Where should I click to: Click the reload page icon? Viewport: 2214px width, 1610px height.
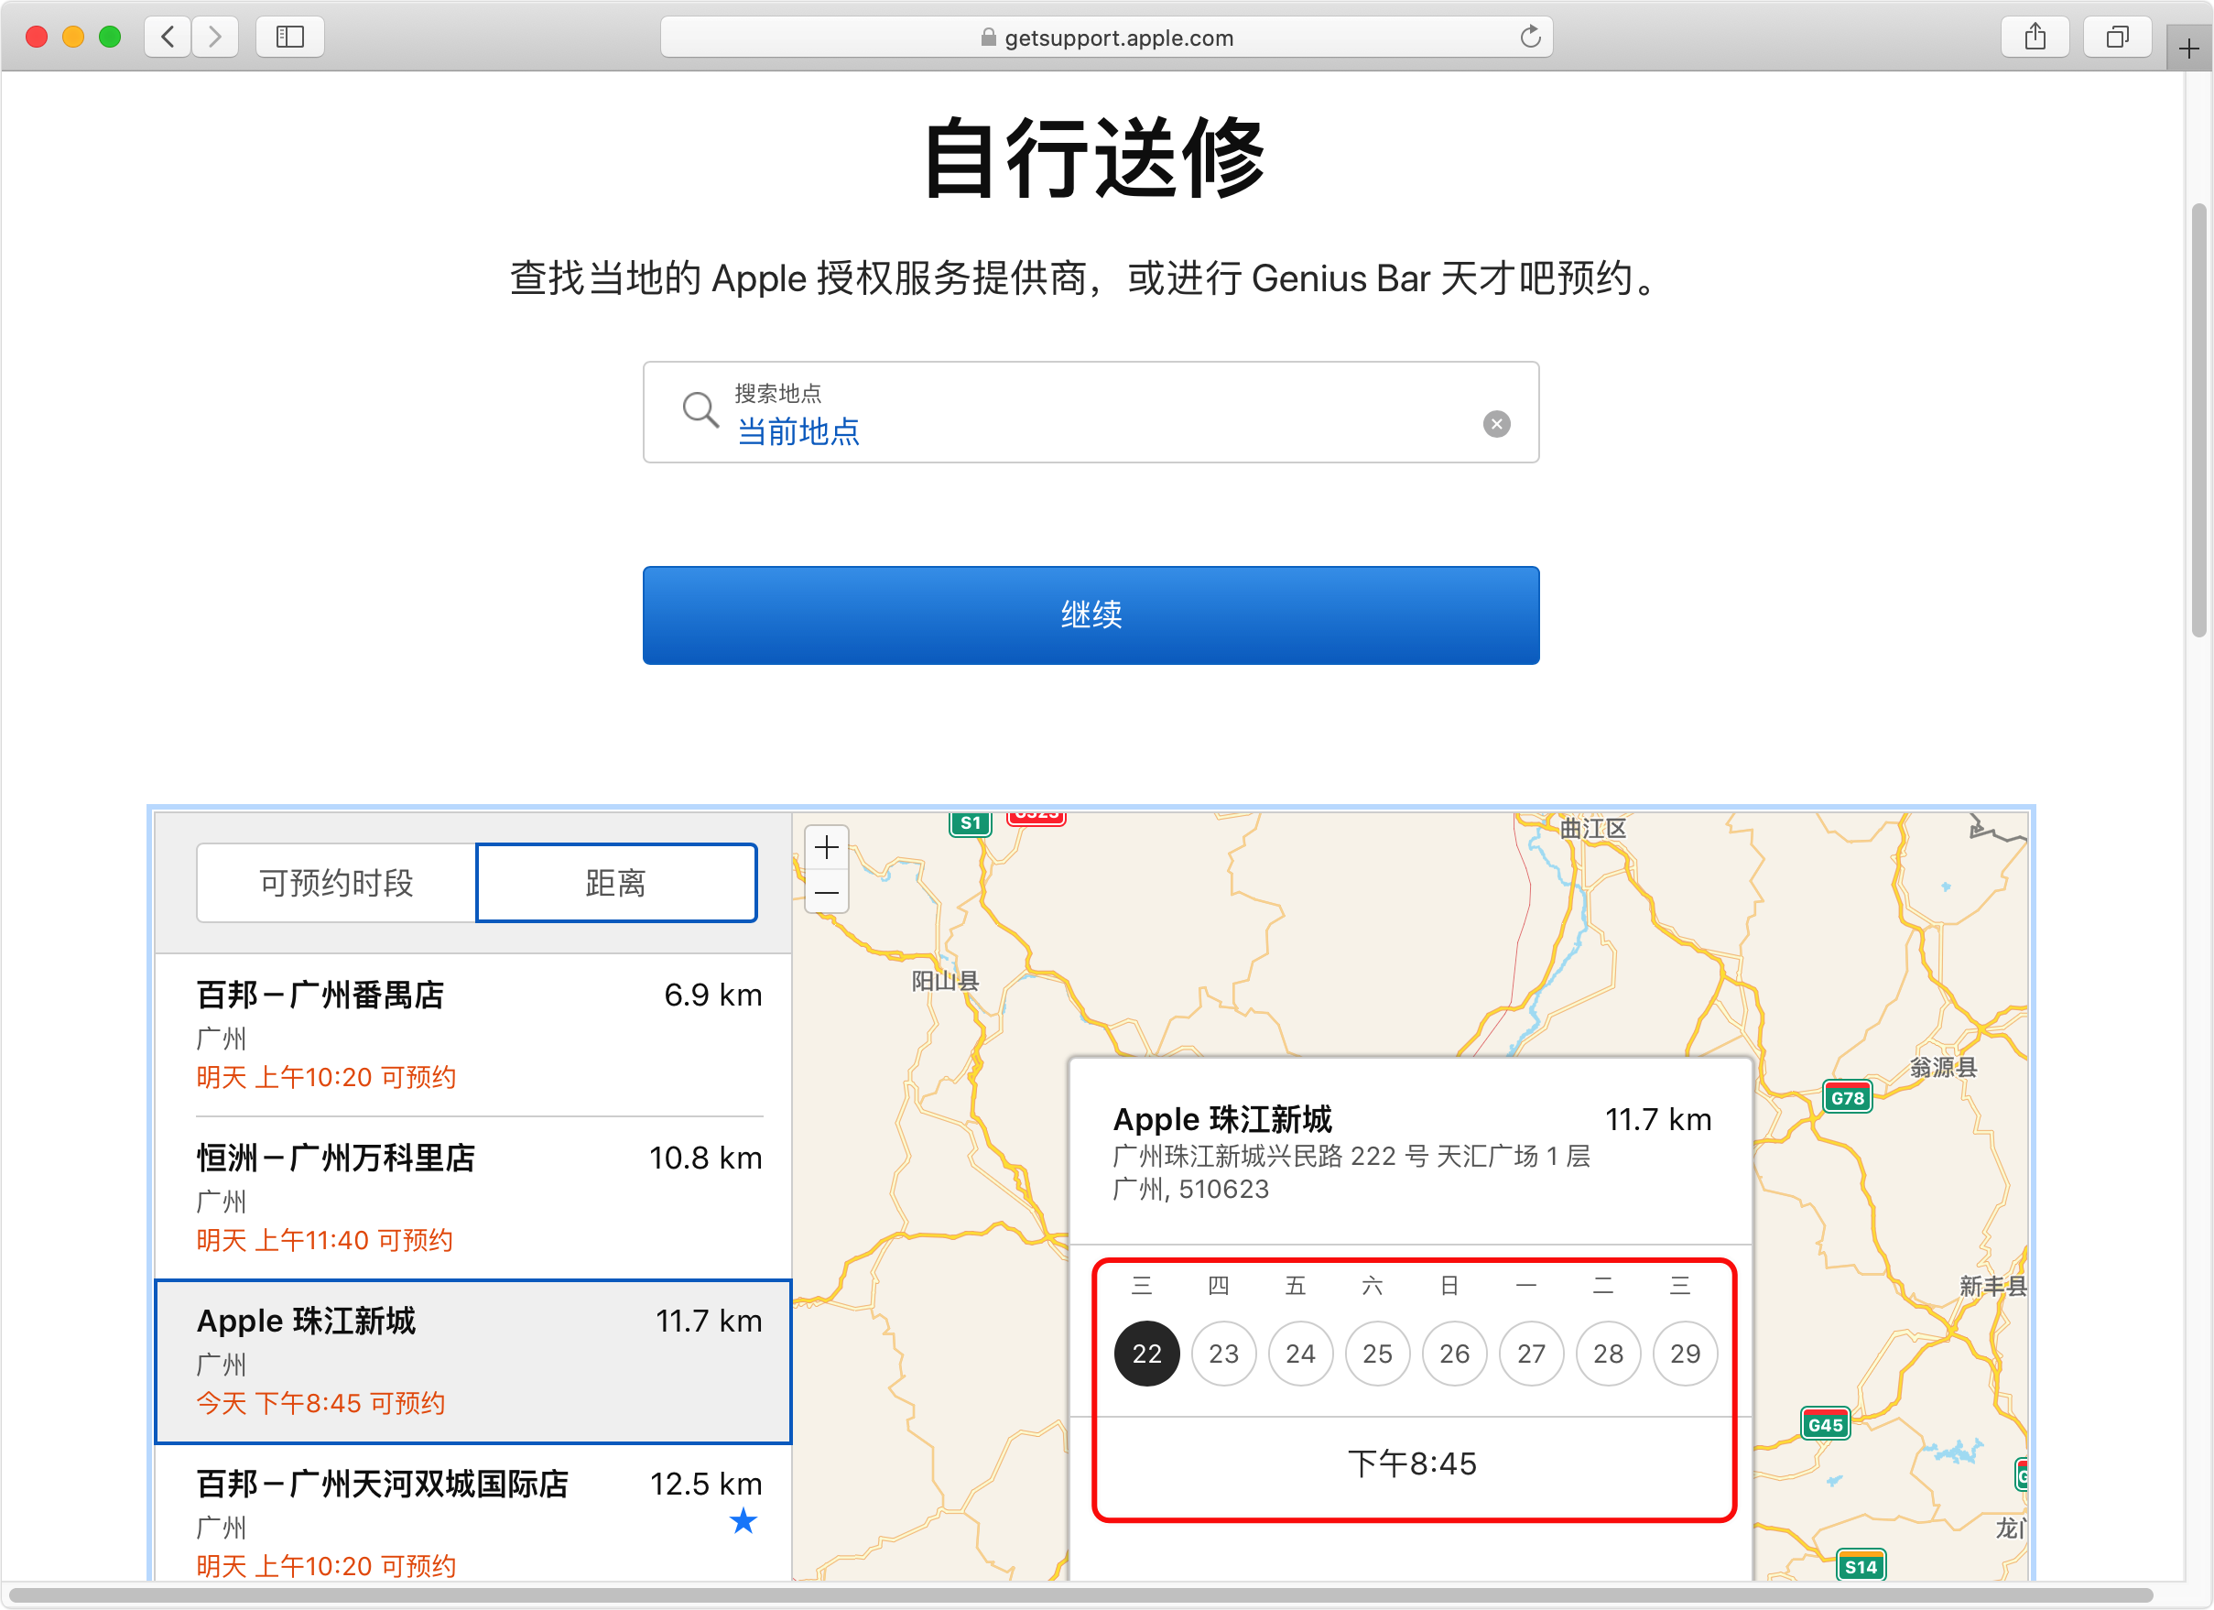click(1530, 38)
